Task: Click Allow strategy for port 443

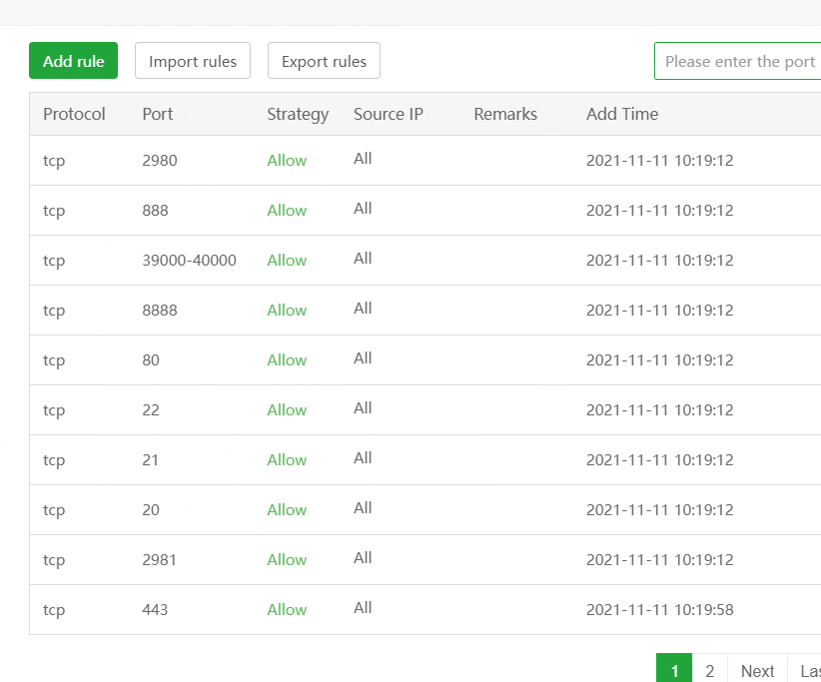Action: click(x=287, y=610)
